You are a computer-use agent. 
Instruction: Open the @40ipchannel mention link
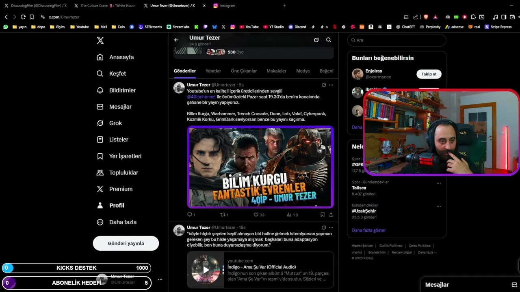tap(201, 97)
